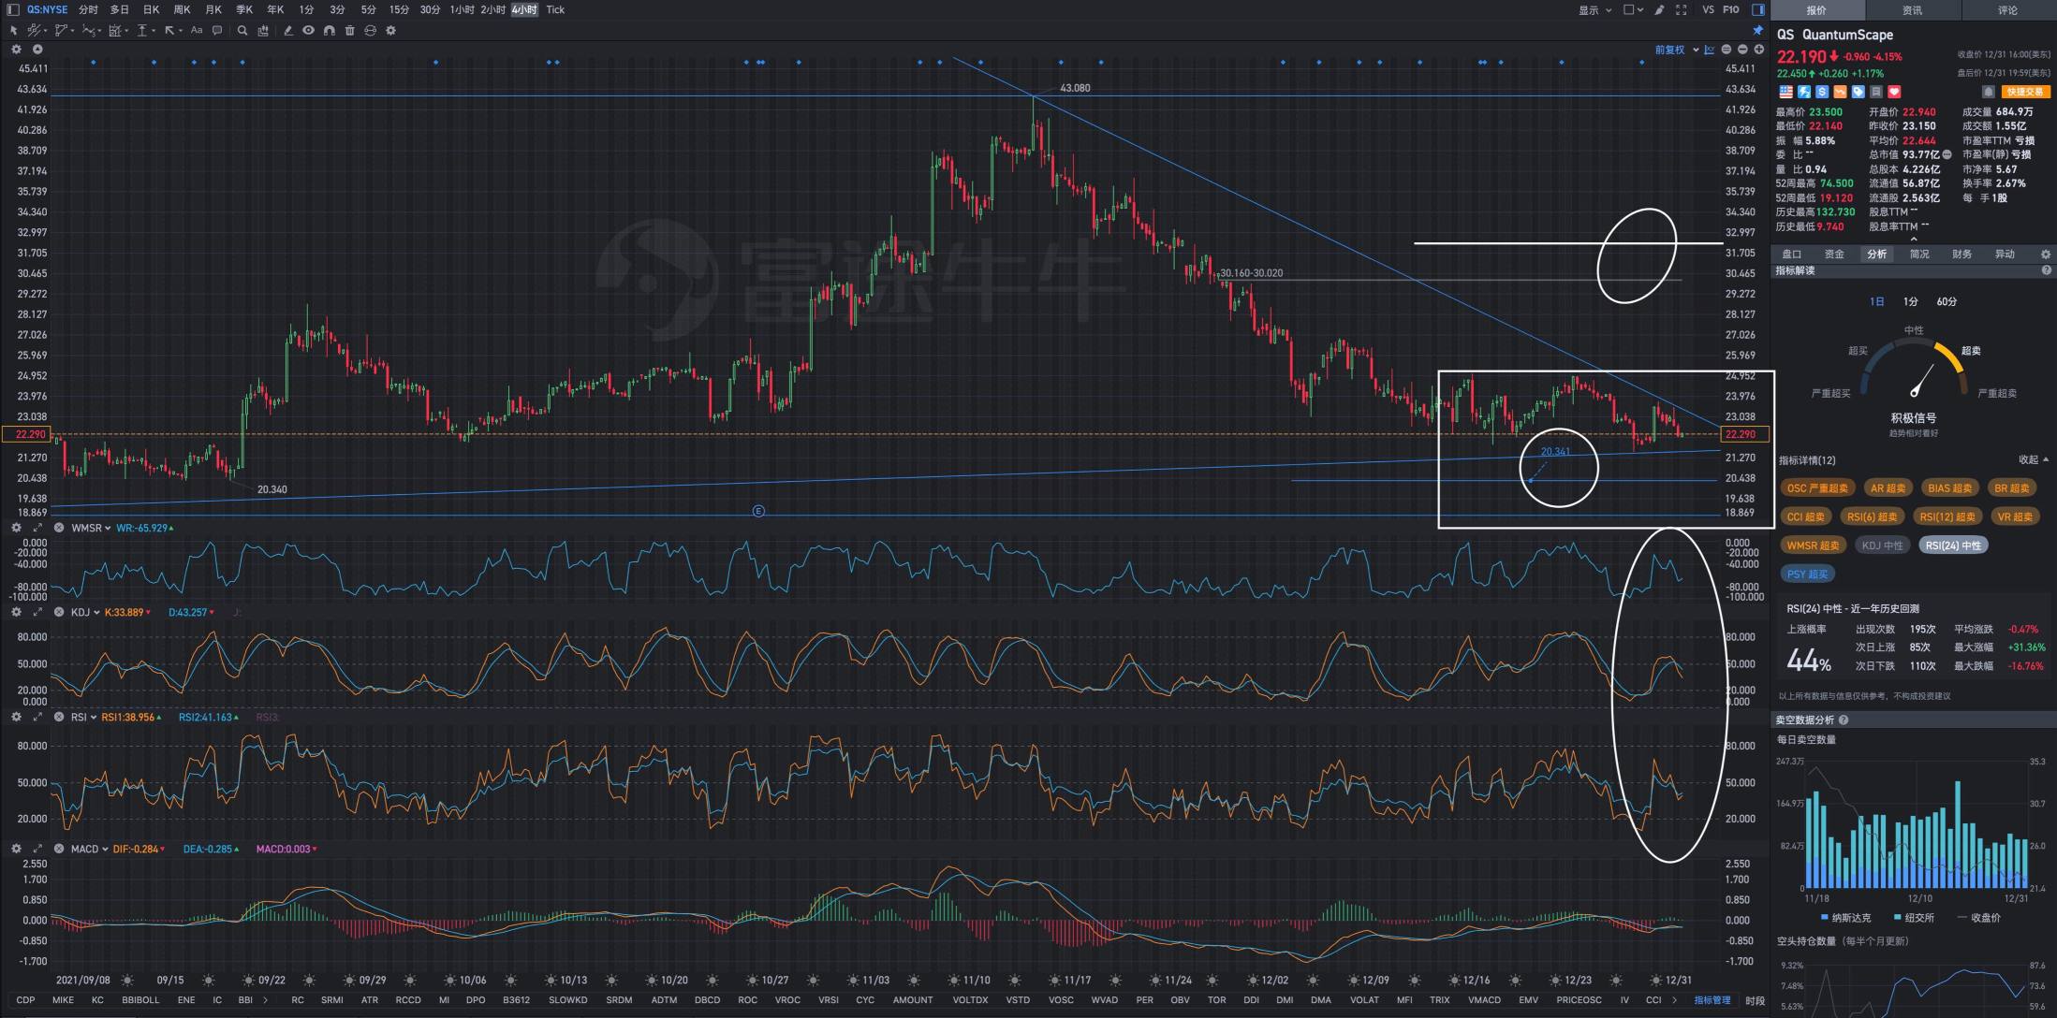This screenshot has width=2057, height=1018.
Task: Open the 资讯 news tab
Action: point(1912,9)
